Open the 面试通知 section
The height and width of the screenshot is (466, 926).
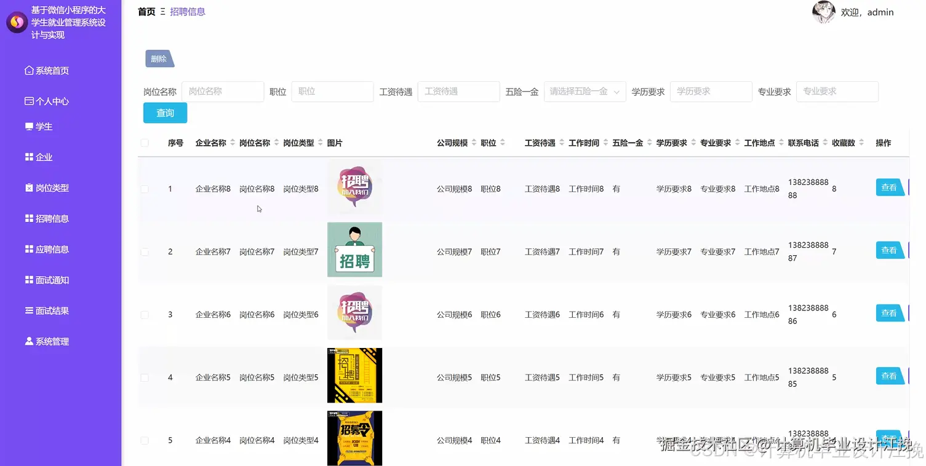[x=49, y=280]
